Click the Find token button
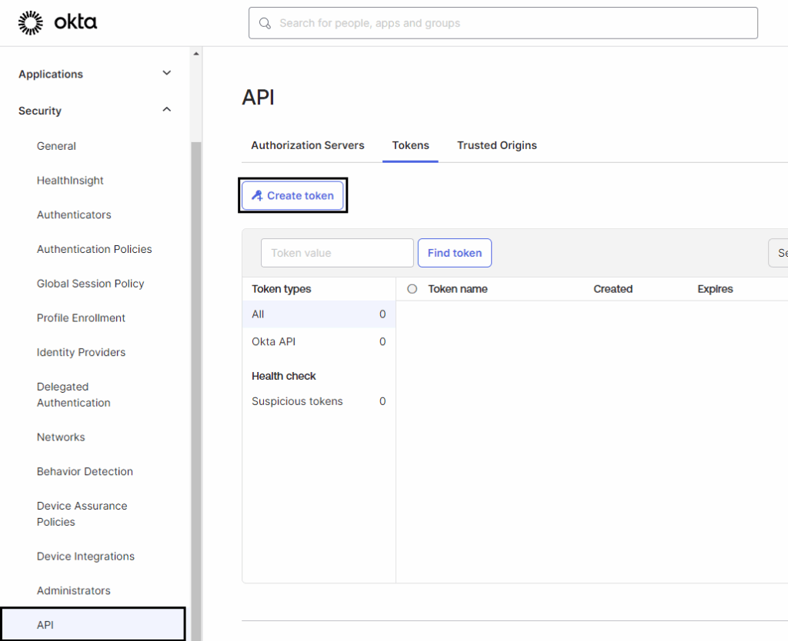This screenshot has height=641, width=788. coord(454,253)
